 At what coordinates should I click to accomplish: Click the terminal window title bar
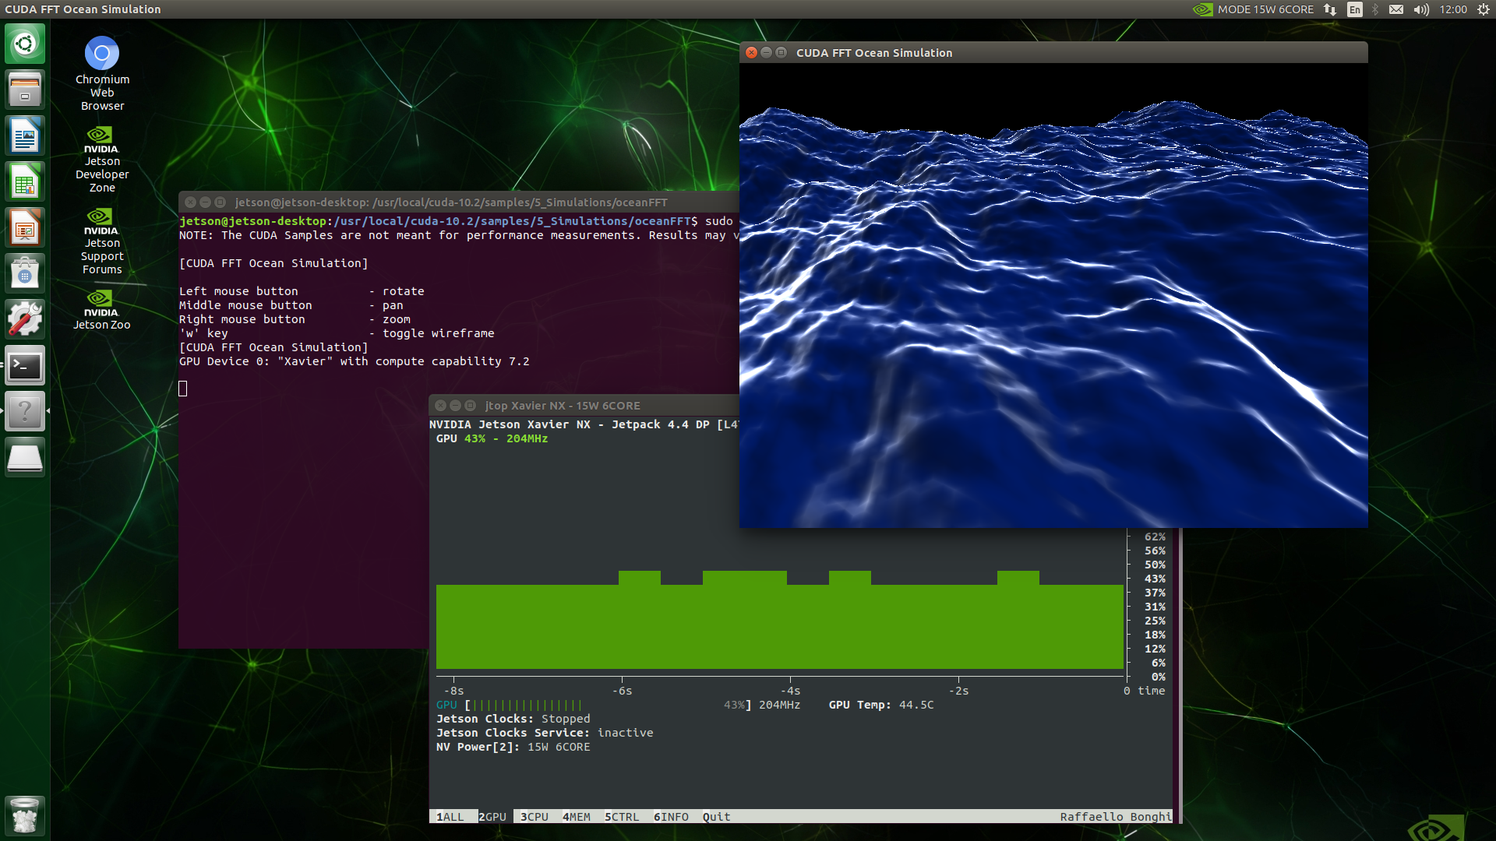click(x=459, y=202)
